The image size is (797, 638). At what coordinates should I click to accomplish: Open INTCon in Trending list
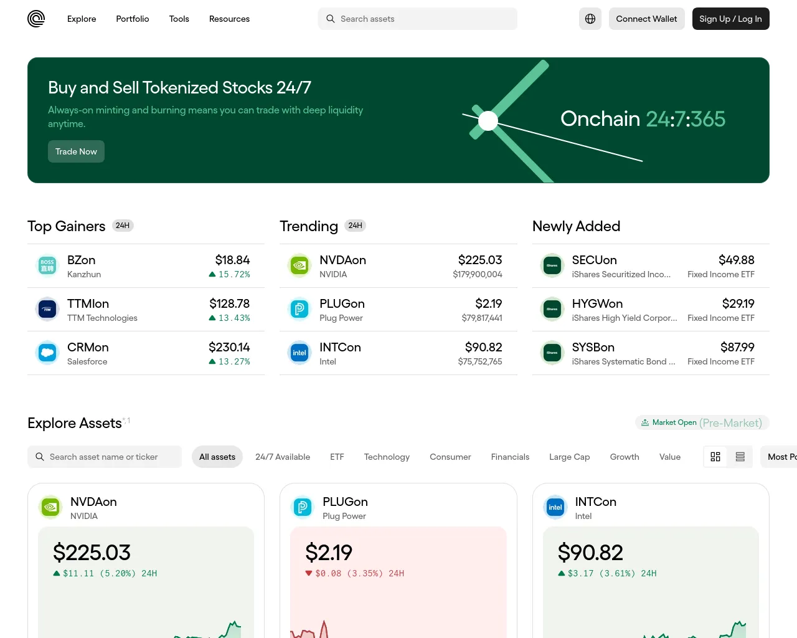[x=398, y=353]
